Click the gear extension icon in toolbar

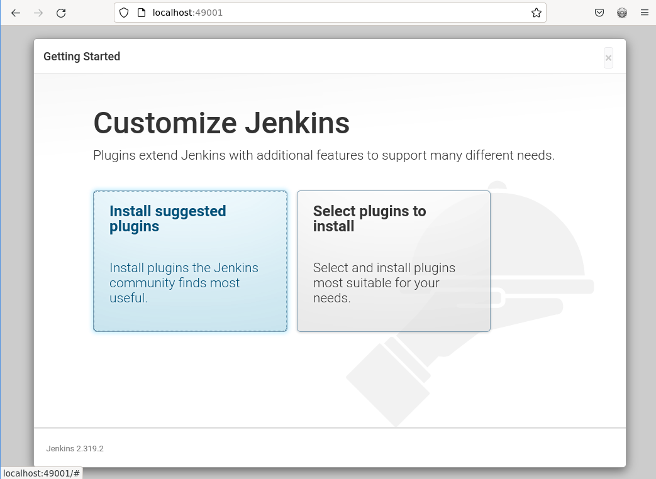pyautogui.click(x=622, y=13)
